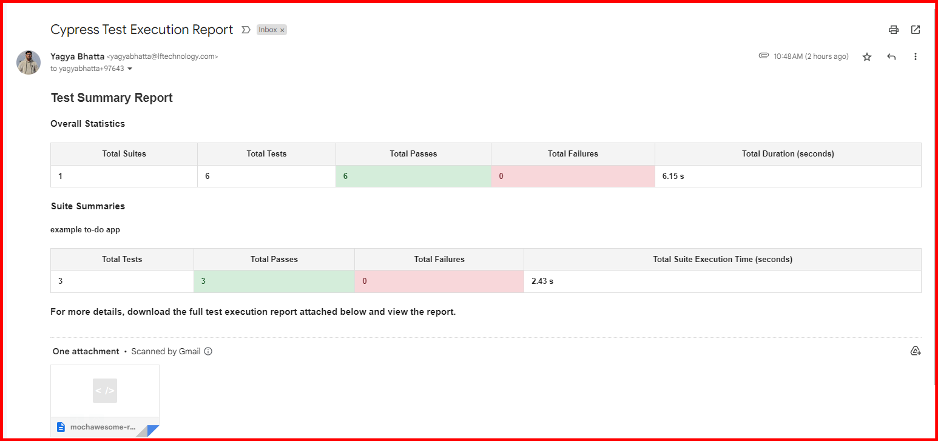This screenshot has height=441, width=938.
Task: Click Yagya Bhatta's profile picture
Action: point(29,62)
